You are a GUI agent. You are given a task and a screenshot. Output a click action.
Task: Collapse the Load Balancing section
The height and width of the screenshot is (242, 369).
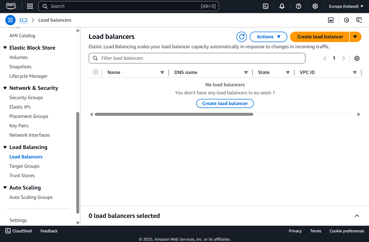[x=5, y=147]
